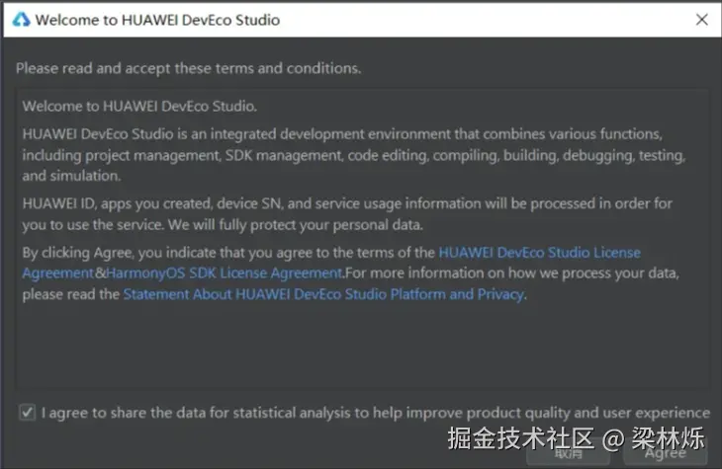Image resolution: width=722 pixels, height=469 pixels.
Task: Click the 'and simulation.' text line
Action: click(70, 176)
